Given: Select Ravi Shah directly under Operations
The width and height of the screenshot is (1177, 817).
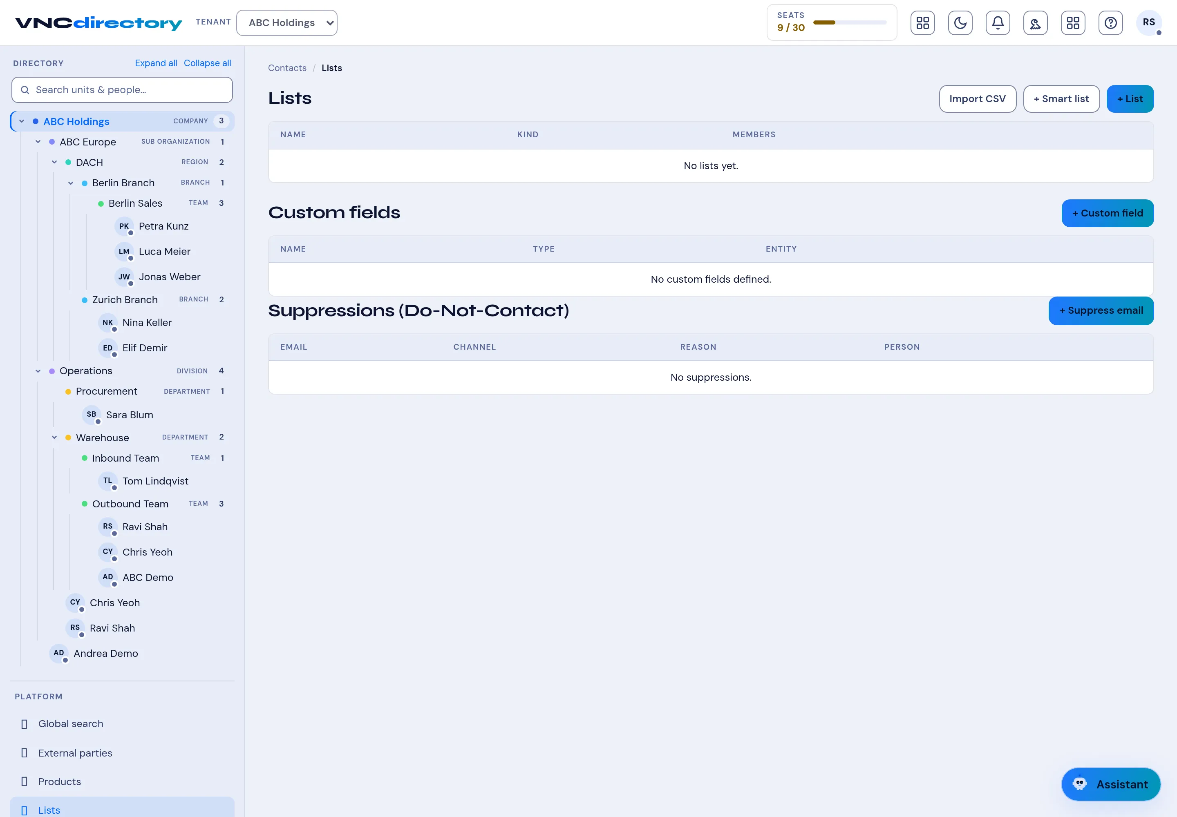Looking at the screenshot, I should pyautogui.click(x=112, y=628).
